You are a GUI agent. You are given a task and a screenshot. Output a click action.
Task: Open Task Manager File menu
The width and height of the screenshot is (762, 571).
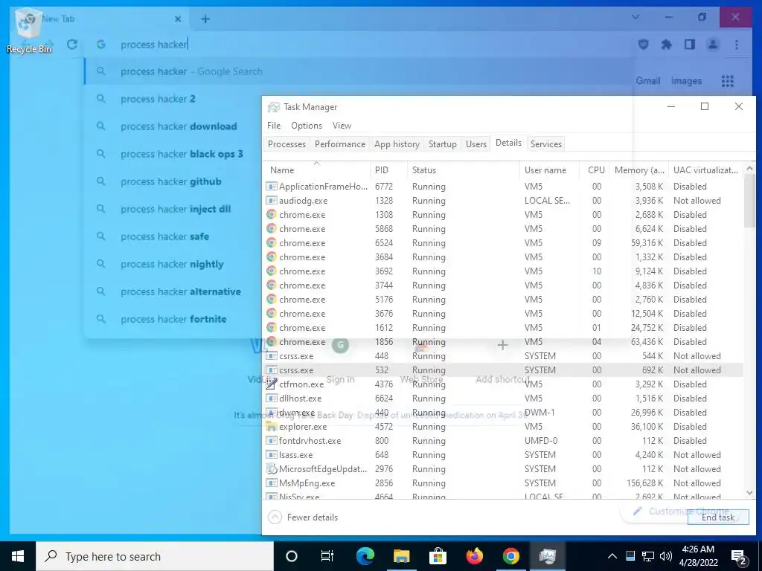pos(274,125)
